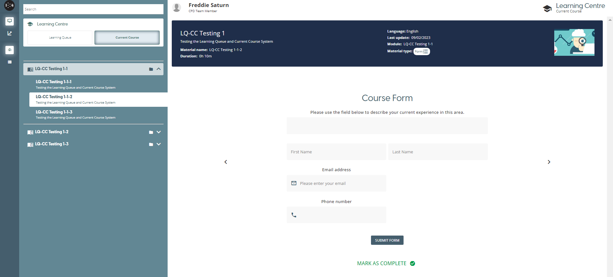The width and height of the screenshot is (613, 277).
Task: Click the circular app logo at top left
Action: click(9, 5)
